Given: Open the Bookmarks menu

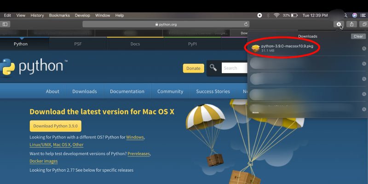Looking at the screenshot, I should tap(59, 16).
